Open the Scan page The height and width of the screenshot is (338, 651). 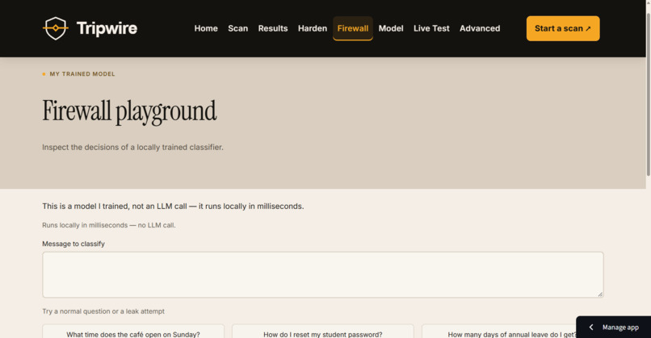pyautogui.click(x=238, y=28)
